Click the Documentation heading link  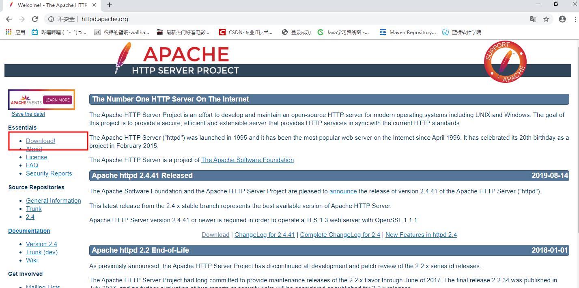(x=29, y=231)
